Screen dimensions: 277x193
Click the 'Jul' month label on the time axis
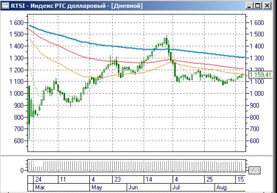pyautogui.click(x=176, y=187)
